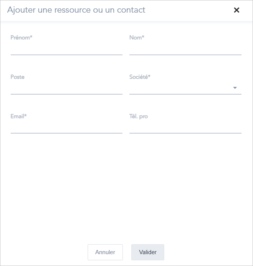This screenshot has width=253, height=266.
Task: Cancel with the Annuler button
Action: [105, 252]
